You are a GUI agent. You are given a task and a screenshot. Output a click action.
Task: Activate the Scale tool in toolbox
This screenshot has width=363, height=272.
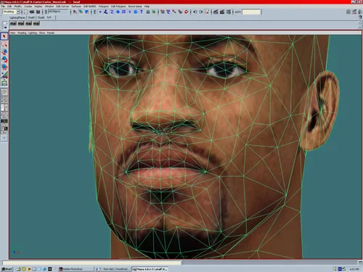(4, 67)
